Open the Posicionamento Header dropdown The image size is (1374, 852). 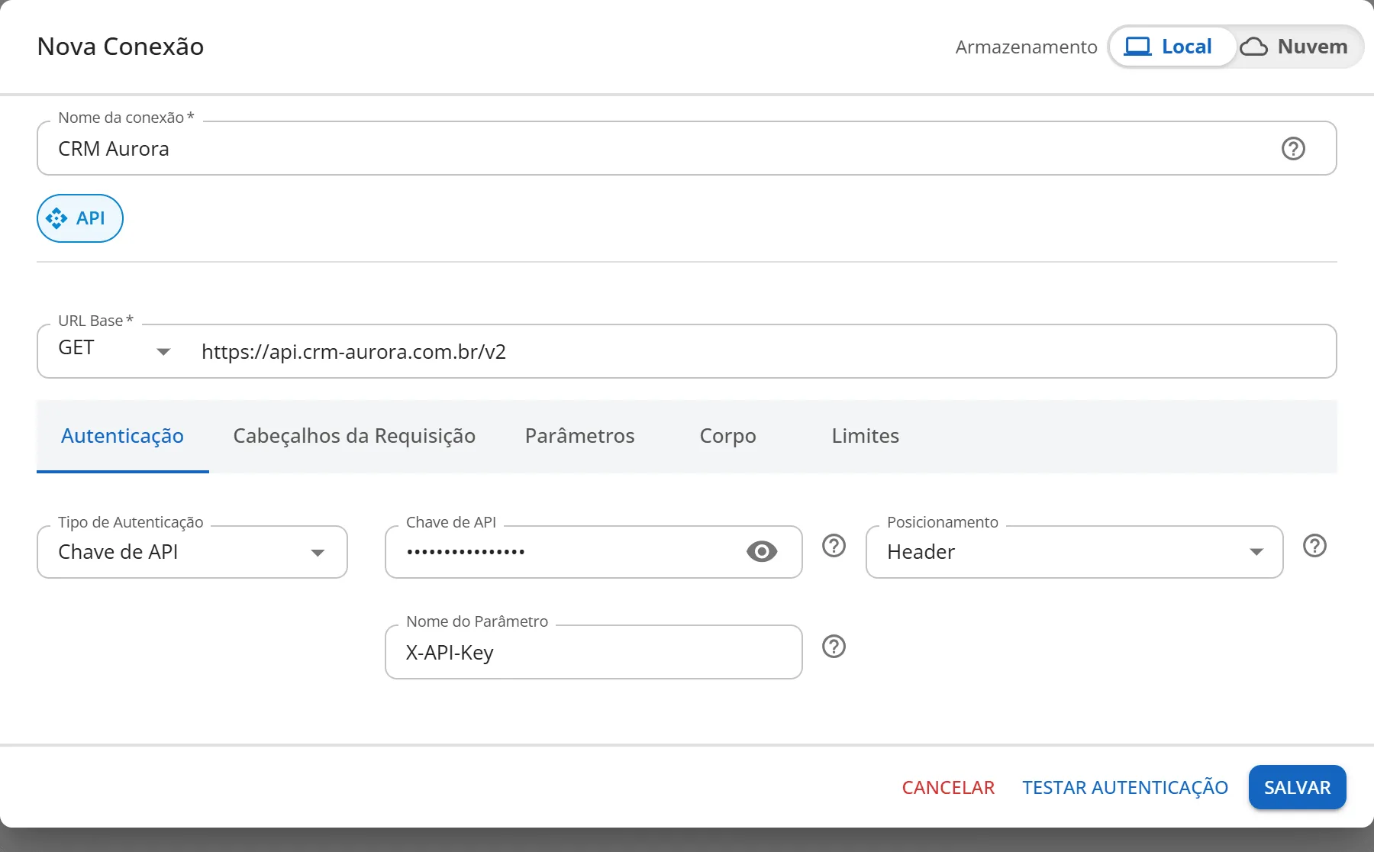coord(1075,552)
